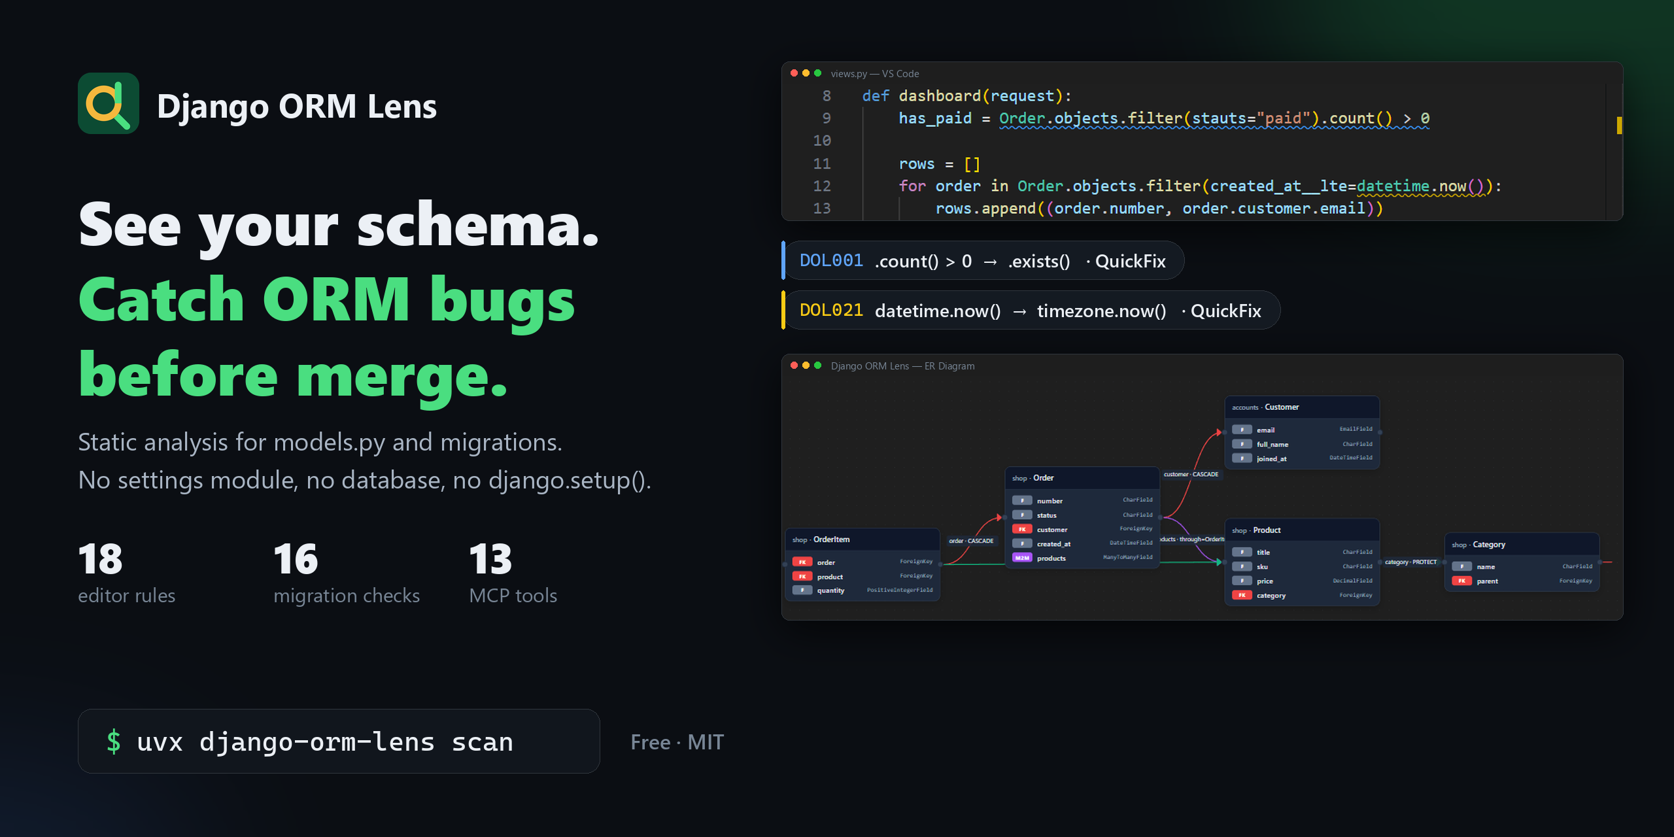This screenshot has height=837, width=1674.
Task: Select the 'shop · Product' model header
Action: (x=1301, y=530)
